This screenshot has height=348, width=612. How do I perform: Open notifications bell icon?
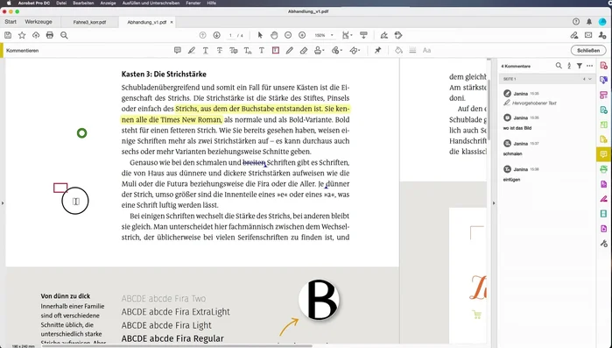(589, 22)
